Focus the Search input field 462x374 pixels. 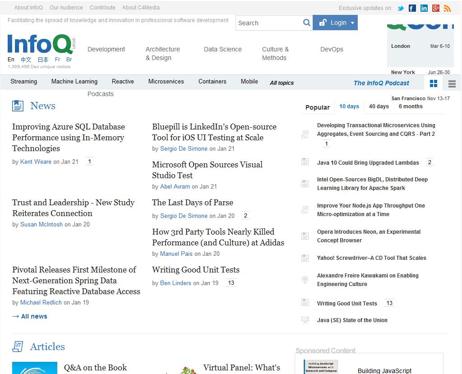pyautogui.click(x=269, y=23)
